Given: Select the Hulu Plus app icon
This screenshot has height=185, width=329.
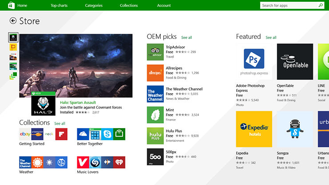Looking at the screenshot, I should tap(155, 136).
